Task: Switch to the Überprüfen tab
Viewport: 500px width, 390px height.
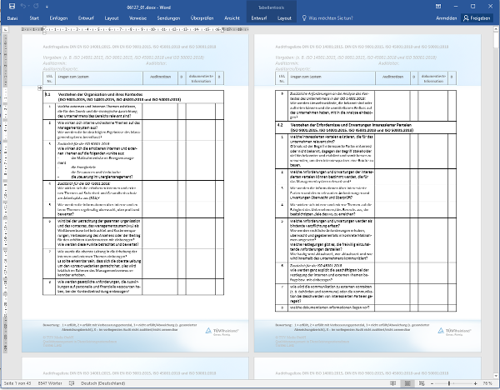Action: [x=202, y=17]
